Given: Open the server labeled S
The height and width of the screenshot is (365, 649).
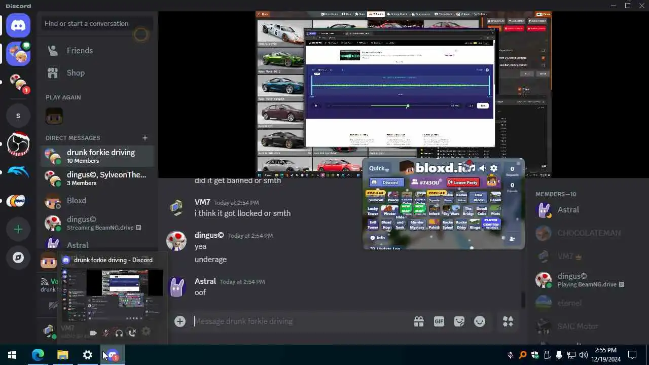Looking at the screenshot, I should tap(18, 116).
